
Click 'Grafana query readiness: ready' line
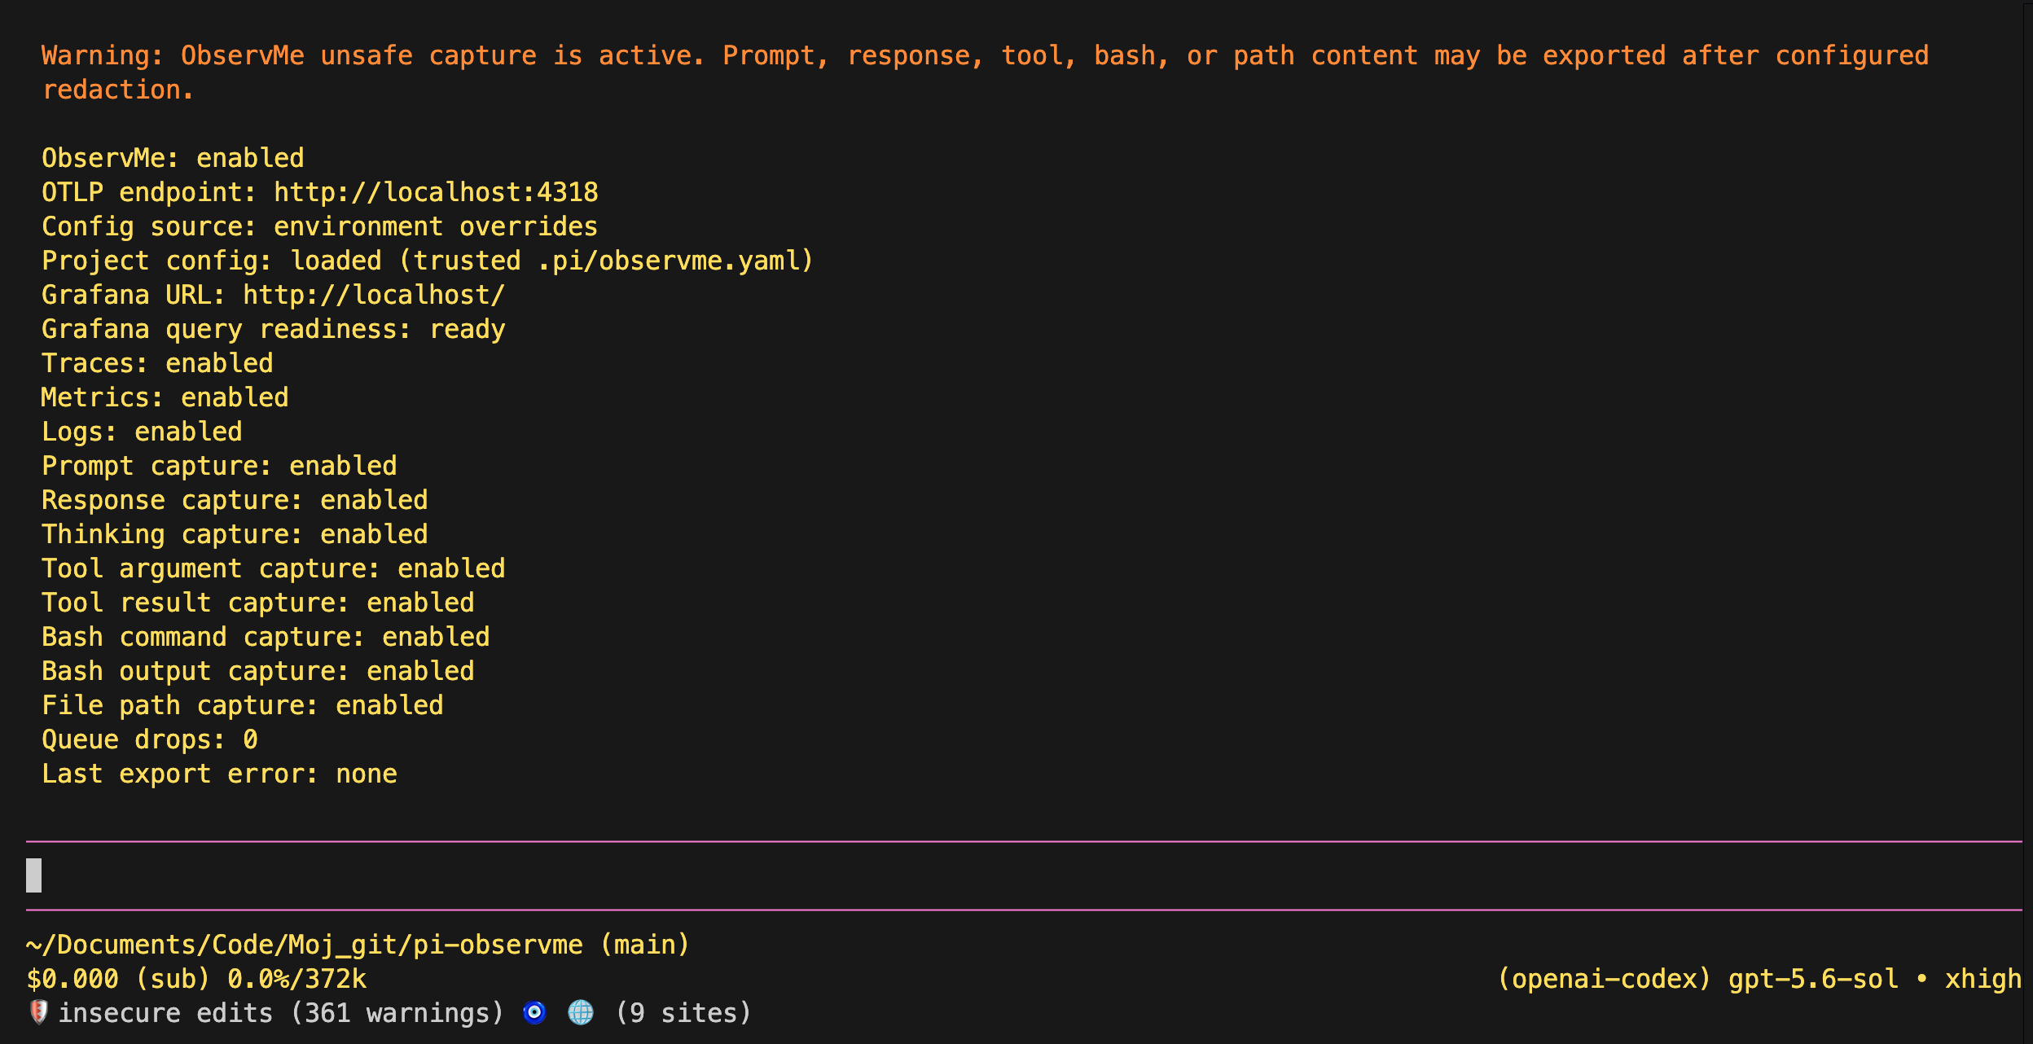coord(273,329)
